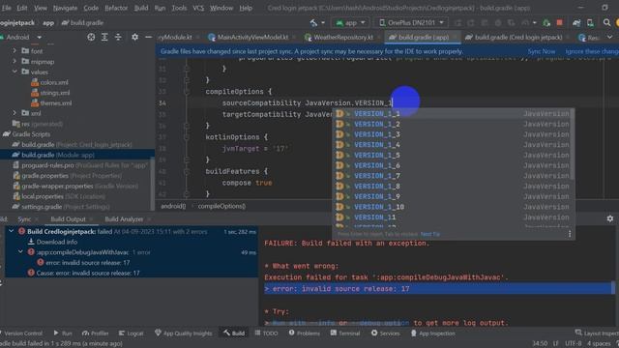Image resolution: width=619 pixels, height=348 pixels.
Task: Select VERSION_11 completion suggestion
Action: (453, 217)
